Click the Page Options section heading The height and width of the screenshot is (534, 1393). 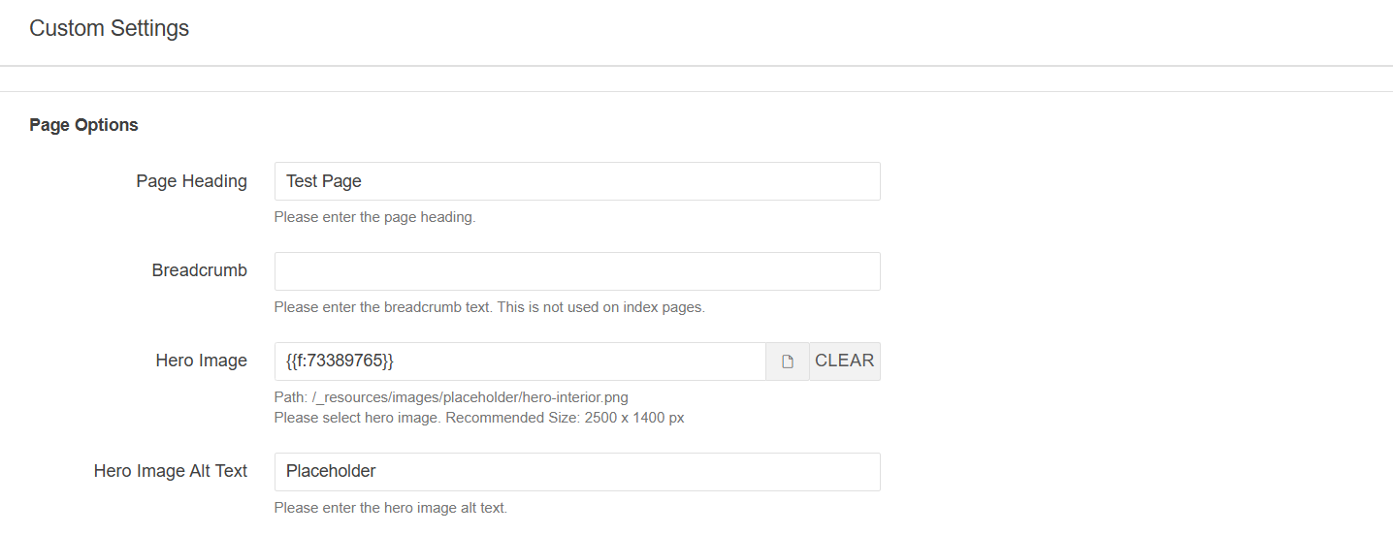[83, 125]
